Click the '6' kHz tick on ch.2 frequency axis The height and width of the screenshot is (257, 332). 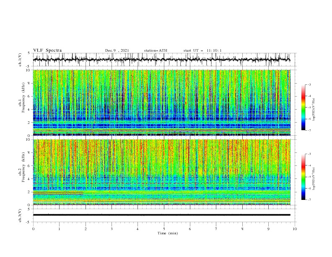click(x=29, y=166)
